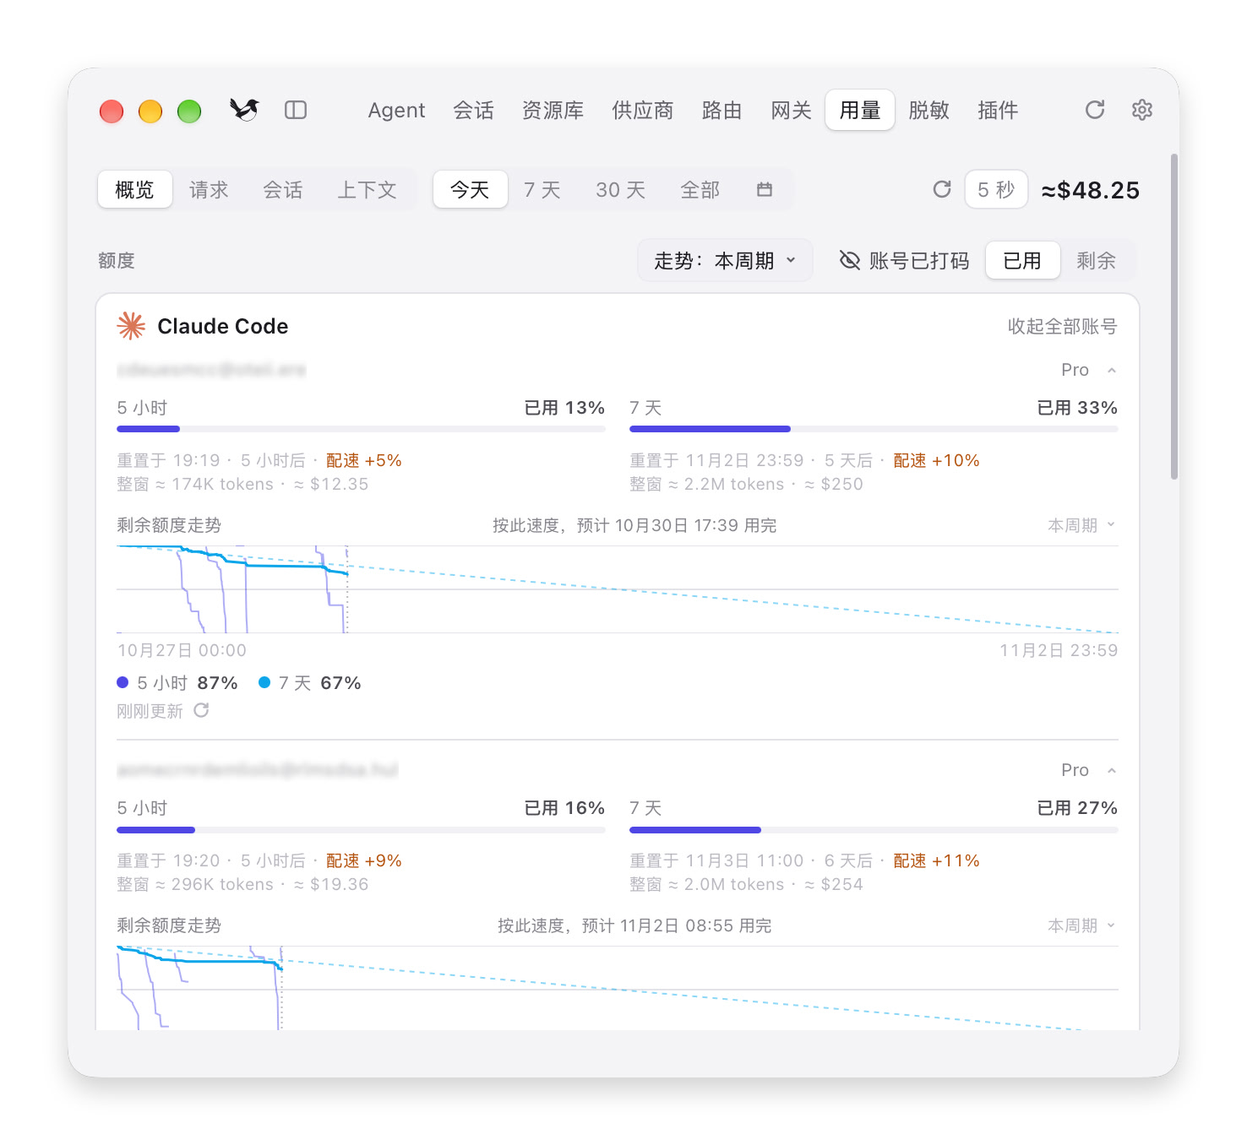Screen dimensions: 1247x1145
Task: Select the 用量 tab
Action: pyautogui.click(x=860, y=110)
